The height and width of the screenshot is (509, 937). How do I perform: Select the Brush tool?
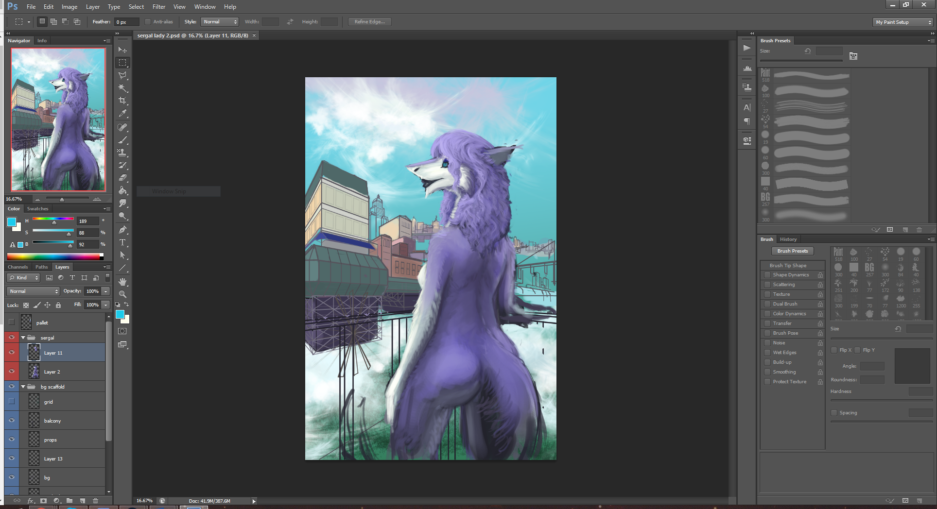click(122, 140)
